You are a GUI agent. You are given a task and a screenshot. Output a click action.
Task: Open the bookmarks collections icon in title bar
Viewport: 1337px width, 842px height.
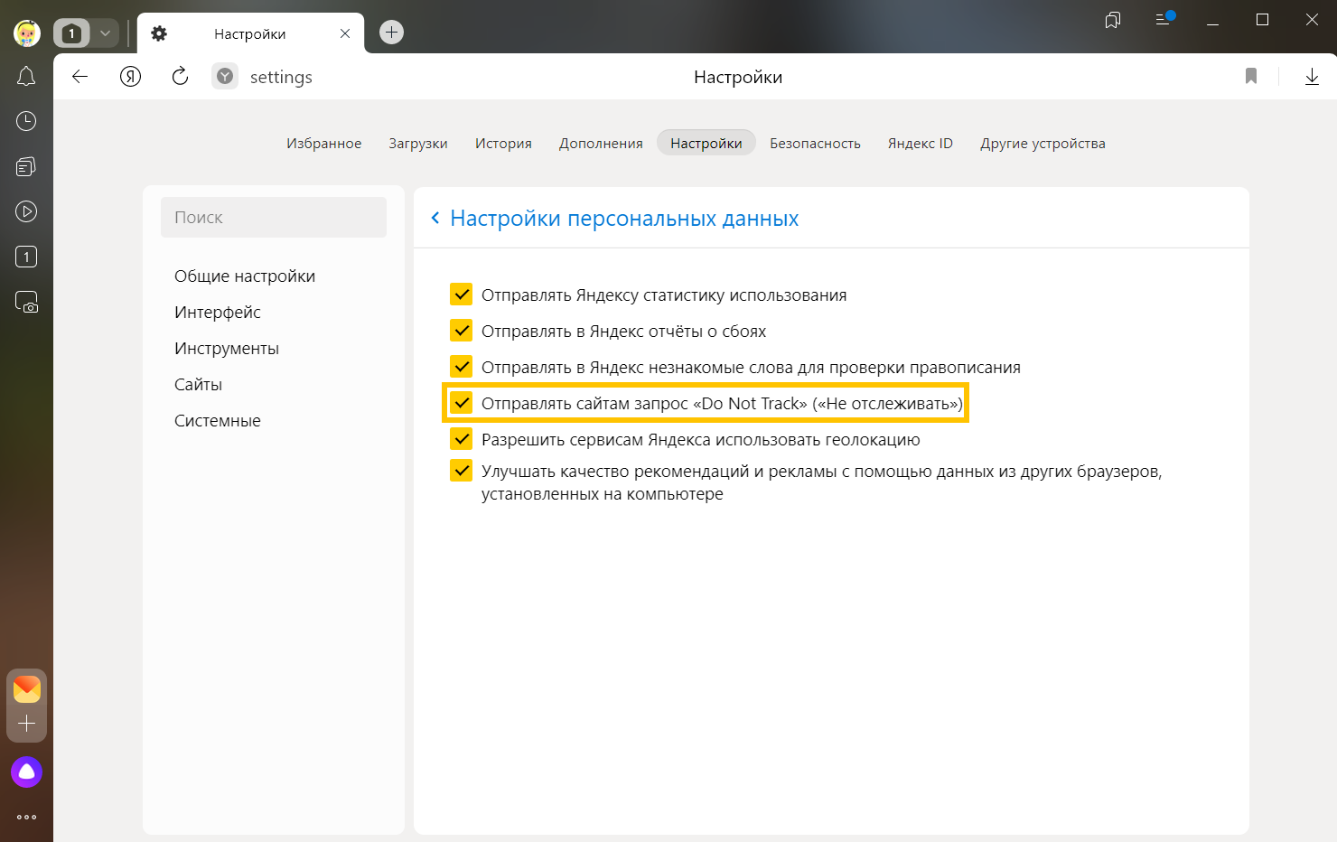[1113, 20]
